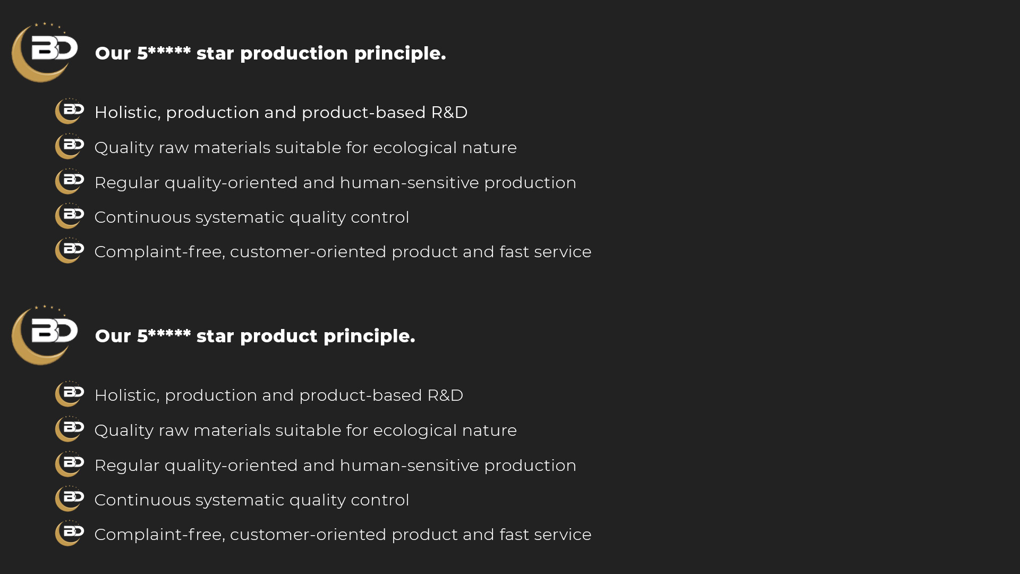1020x574 pixels.
Task: Click "Continuous systematic quality control" text, product section
Action: point(251,500)
